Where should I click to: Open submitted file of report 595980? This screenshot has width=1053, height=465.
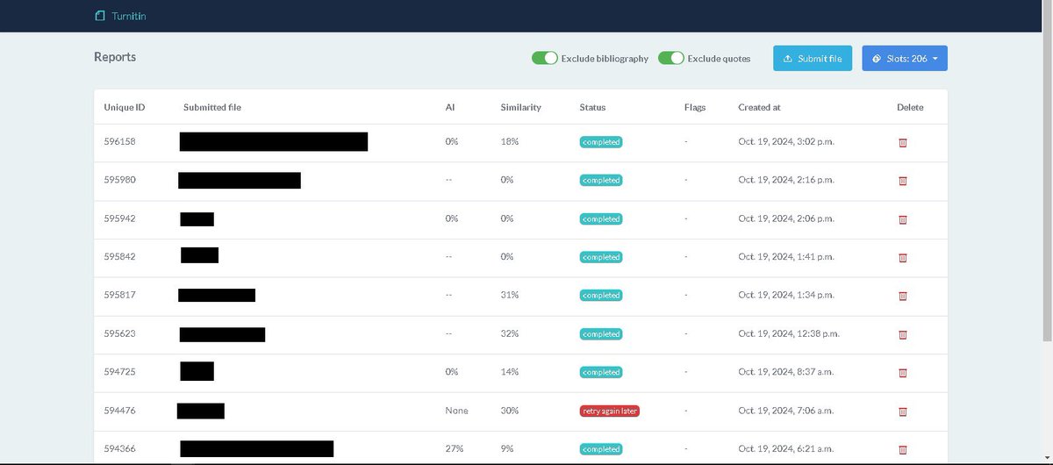240,180
